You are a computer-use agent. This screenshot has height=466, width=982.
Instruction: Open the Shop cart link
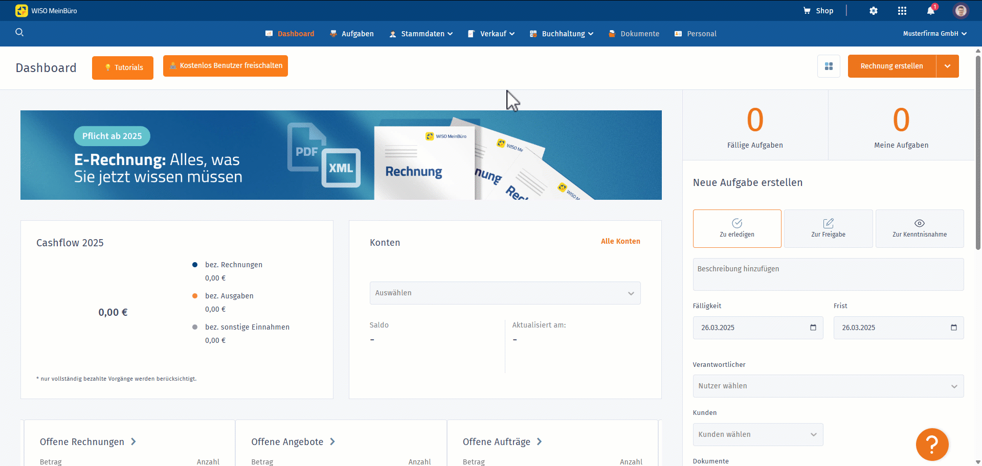pos(818,11)
